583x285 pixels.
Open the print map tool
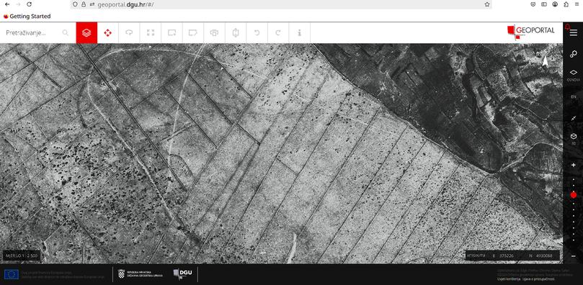point(214,32)
